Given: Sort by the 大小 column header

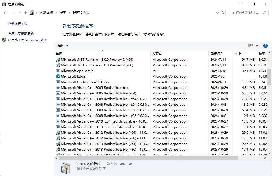Looking at the screenshot, I should tap(245, 53).
